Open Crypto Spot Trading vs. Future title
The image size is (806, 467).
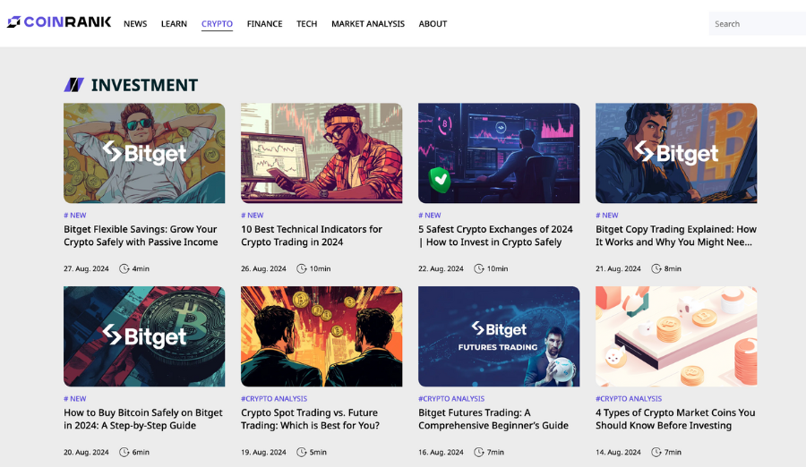tap(311, 420)
